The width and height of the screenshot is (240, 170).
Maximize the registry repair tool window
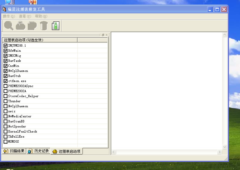(217, 10)
